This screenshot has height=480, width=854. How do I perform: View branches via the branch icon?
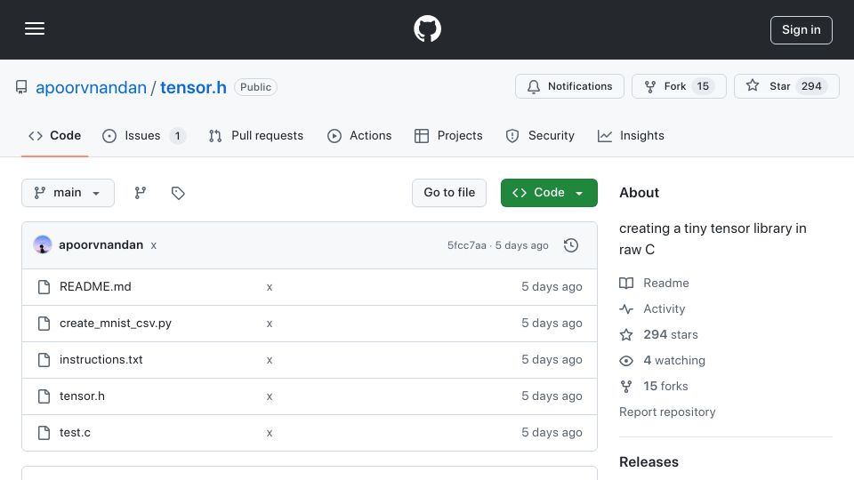(141, 193)
